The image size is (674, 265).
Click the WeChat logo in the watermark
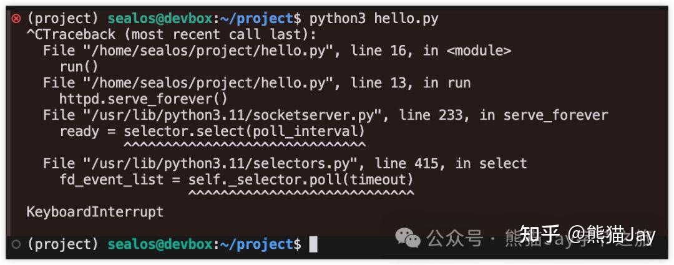(409, 237)
